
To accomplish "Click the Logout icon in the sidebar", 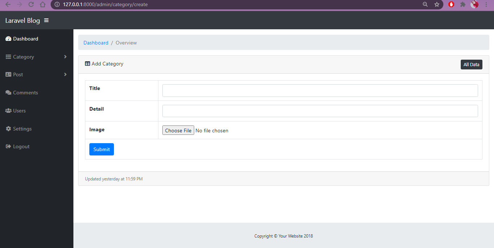I will pos(8,146).
